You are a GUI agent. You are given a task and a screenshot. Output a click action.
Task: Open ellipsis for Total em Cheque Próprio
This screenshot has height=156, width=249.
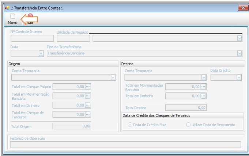coord(88,87)
